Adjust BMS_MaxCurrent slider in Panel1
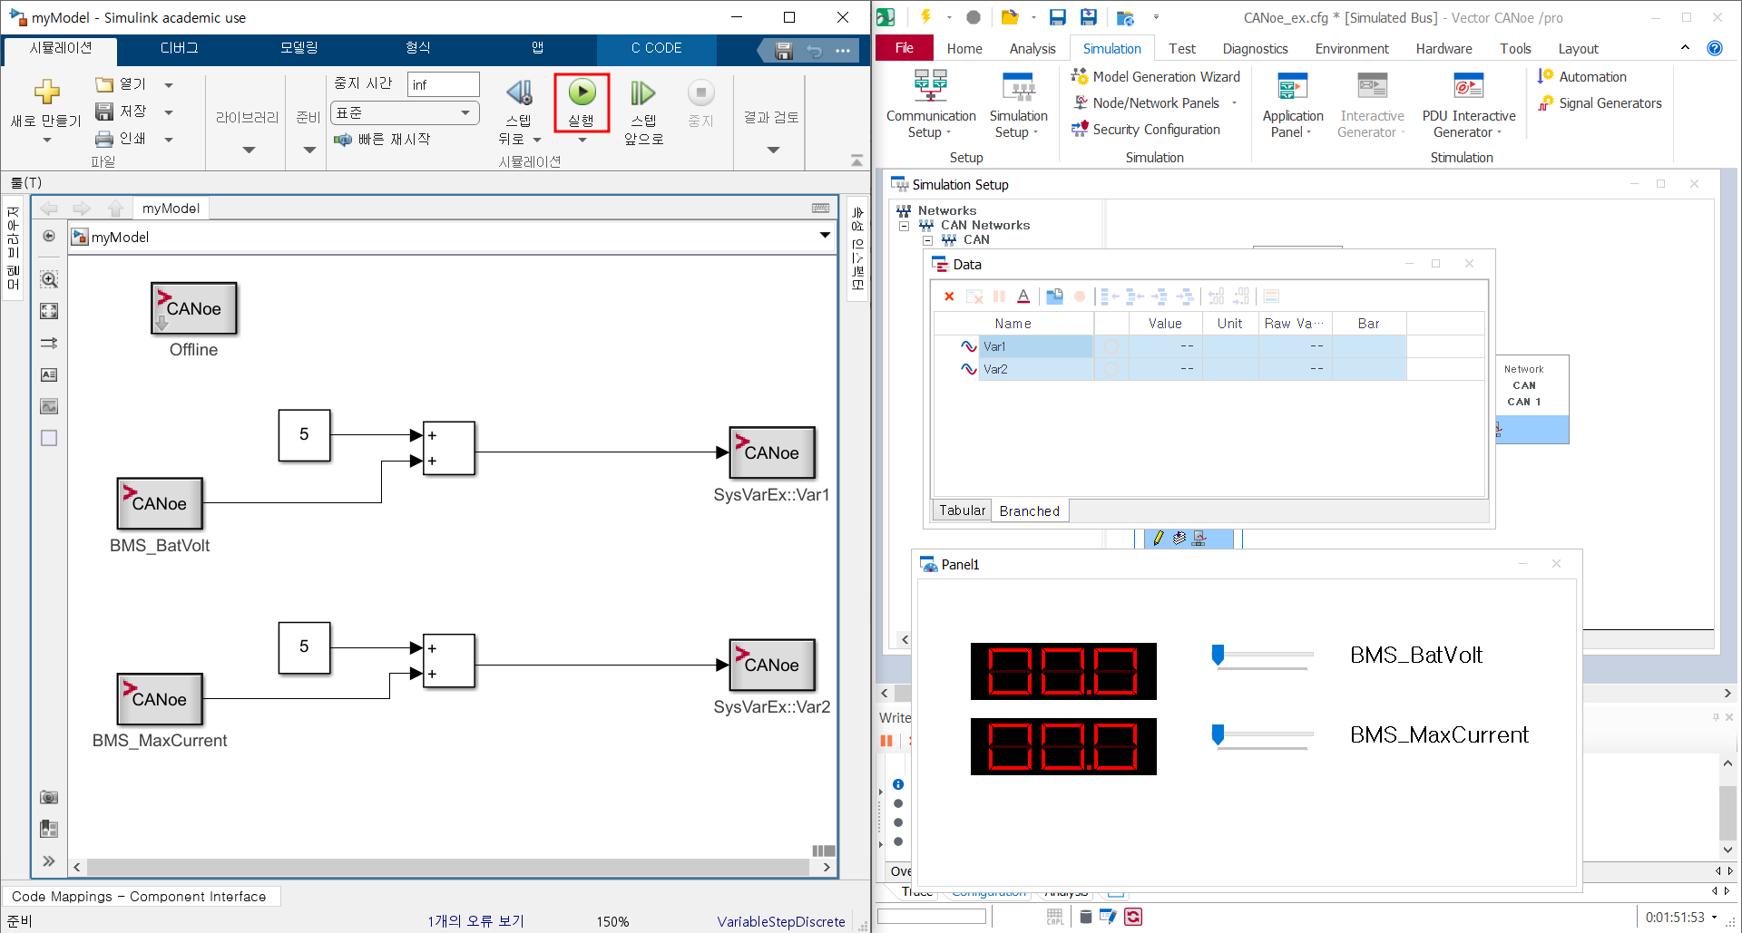 (x=1218, y=734)
